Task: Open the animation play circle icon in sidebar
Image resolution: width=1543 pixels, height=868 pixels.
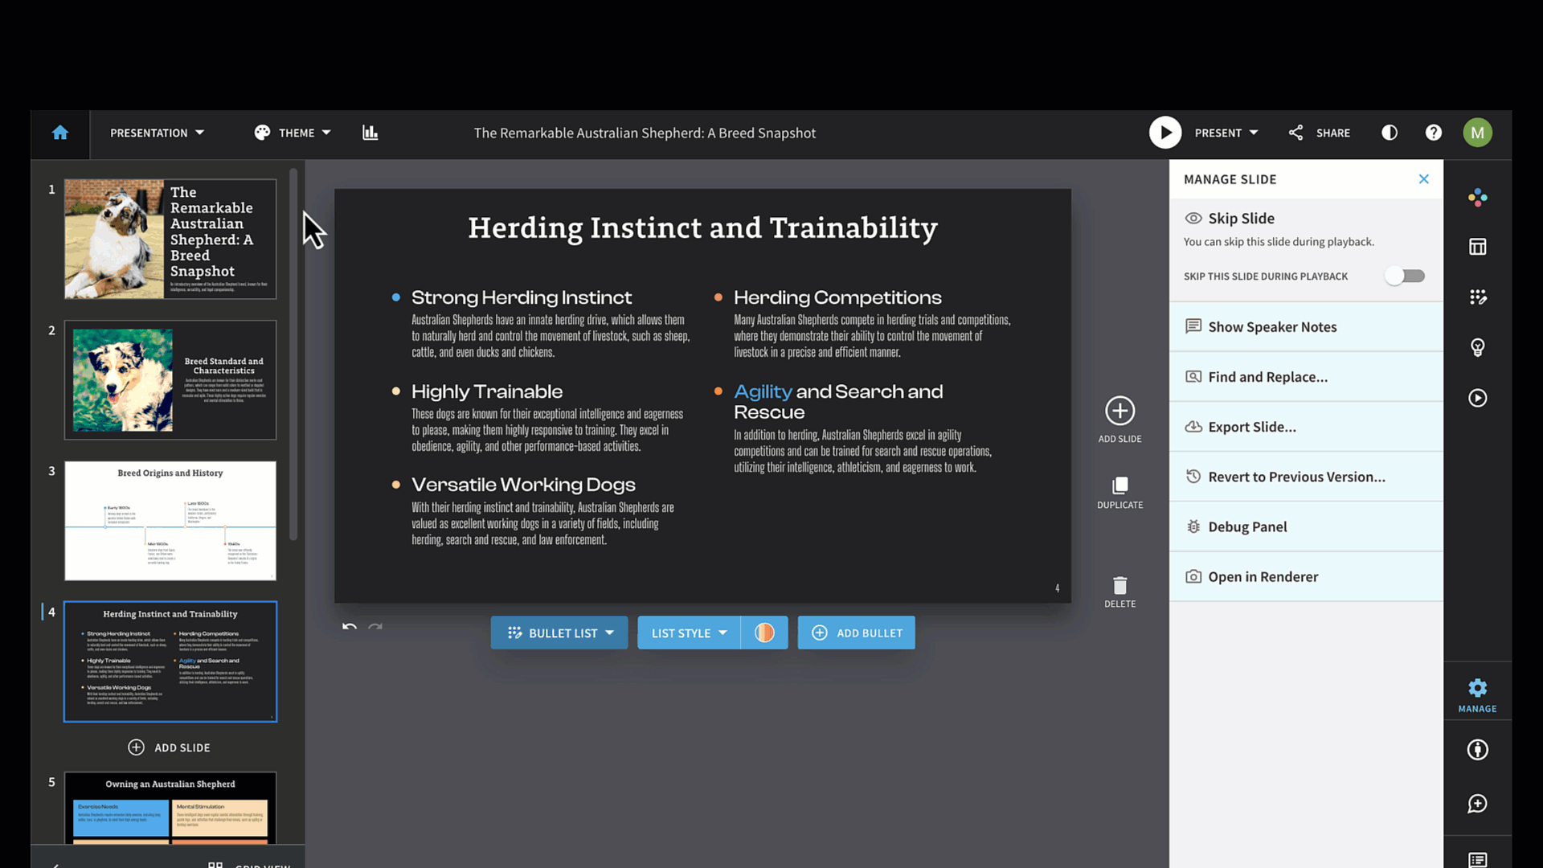Action: tap(1477, 398)
